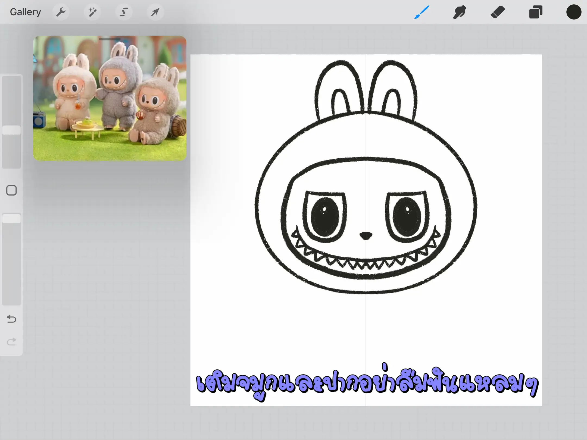The height and width of the screenshot is (440, 587).
Task: Click the purple Thai caption text
Action: click(367, 384)
